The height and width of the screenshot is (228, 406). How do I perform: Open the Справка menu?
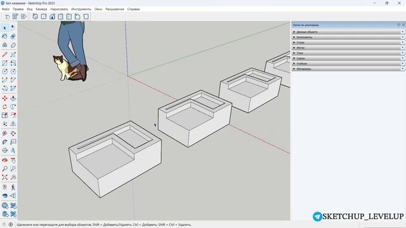(x=133, y=9)
